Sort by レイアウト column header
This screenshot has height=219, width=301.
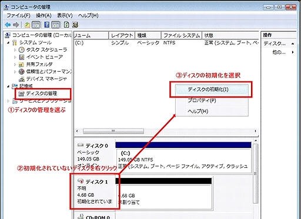122,35
